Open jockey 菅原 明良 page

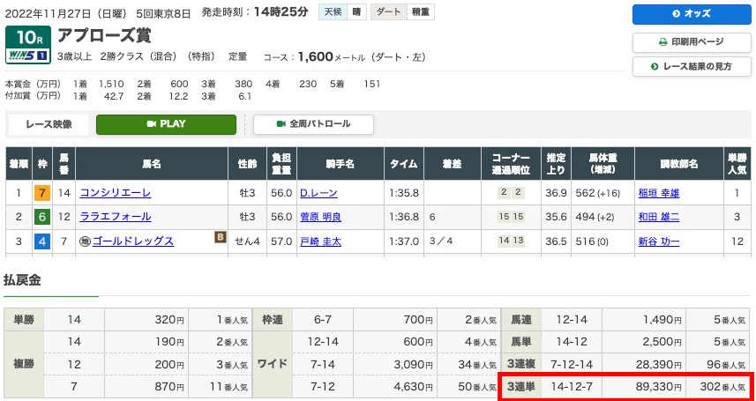click(x=320, y=218)
